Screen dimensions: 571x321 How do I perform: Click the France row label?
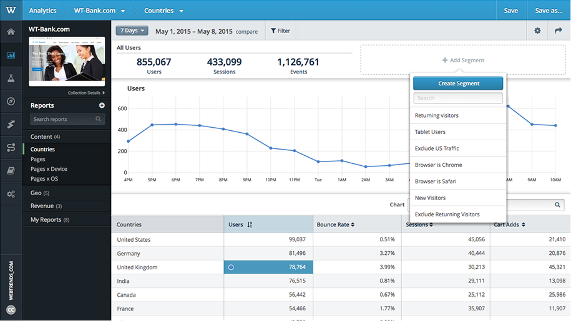(x=125, y=309)
